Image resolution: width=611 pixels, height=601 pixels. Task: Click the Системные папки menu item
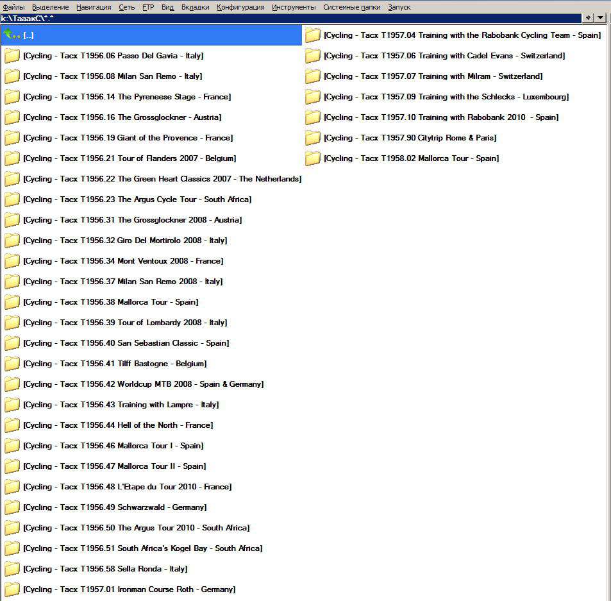(351, 7)
